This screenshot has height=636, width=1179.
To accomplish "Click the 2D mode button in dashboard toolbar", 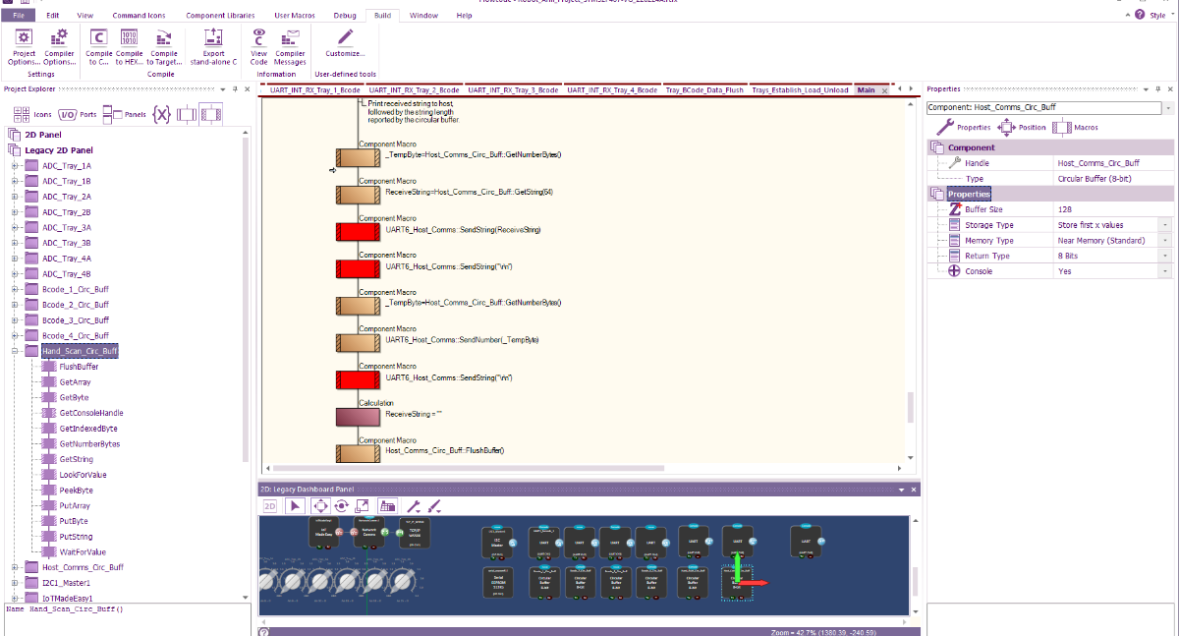I will (270, 505).
